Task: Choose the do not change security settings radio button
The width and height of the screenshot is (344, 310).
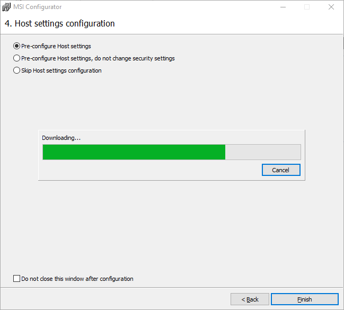Action: click(x=16, y=58)
